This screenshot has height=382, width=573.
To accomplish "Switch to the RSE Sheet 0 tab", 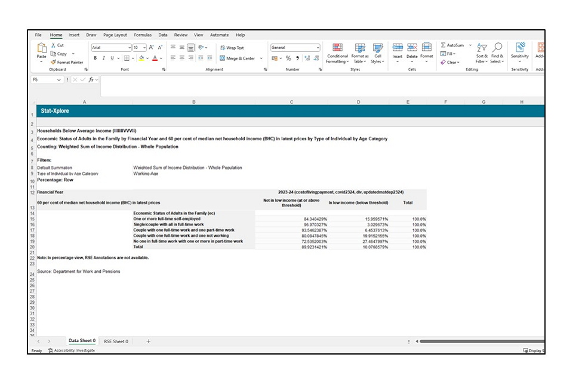I will pos(116,341).
